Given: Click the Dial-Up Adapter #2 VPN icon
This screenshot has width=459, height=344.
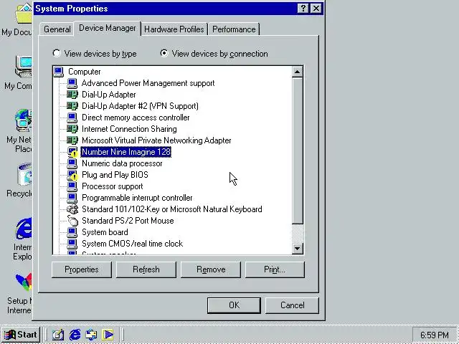Looking at the screenshot, I should click(72, 106).
